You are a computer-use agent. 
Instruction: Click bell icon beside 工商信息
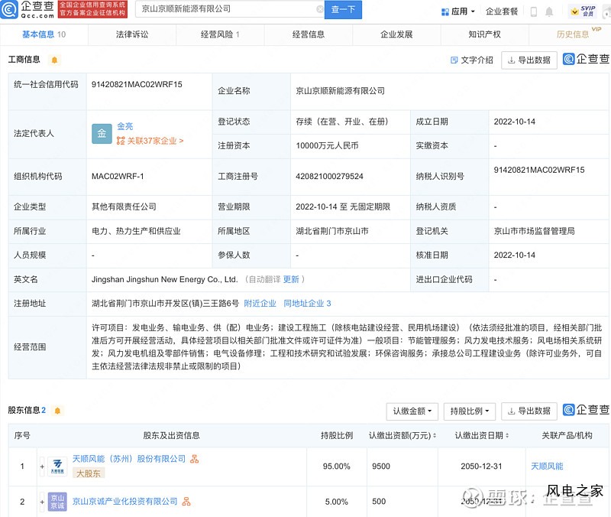[x=54, y=60]
